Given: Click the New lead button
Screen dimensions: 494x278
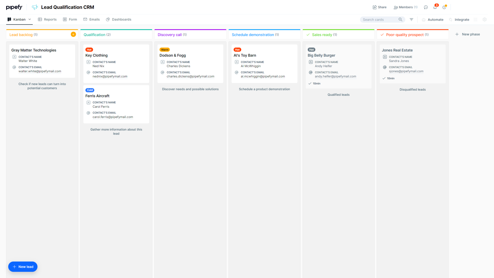Looking at the screenshot, I should coord(23,267).
